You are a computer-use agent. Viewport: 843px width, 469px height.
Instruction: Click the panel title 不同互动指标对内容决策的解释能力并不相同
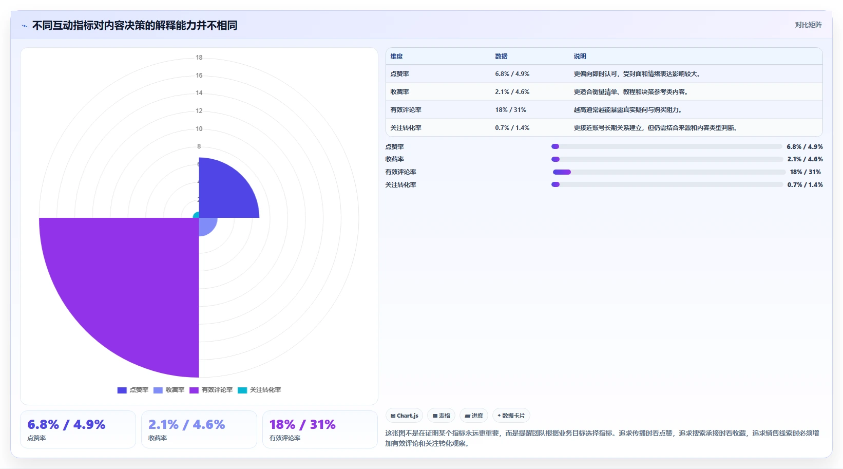point(135,25)
